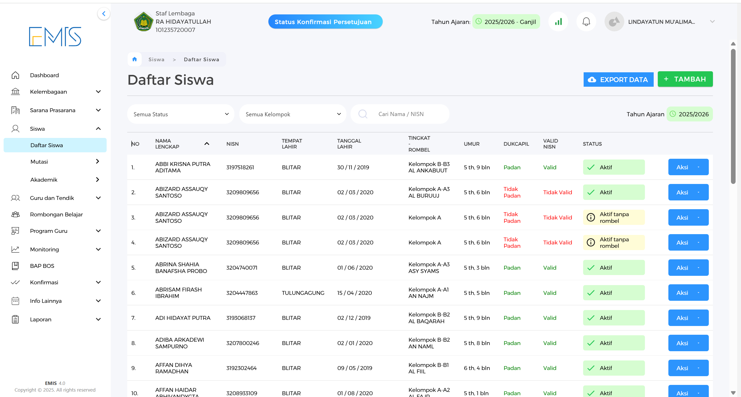This screenshot has width=741, height=397.
Task: Click the Cari Nama / NISN field
Action: pyautogui.click(x=408, y=114)
